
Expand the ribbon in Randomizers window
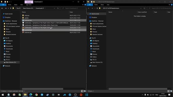[169, 5]
